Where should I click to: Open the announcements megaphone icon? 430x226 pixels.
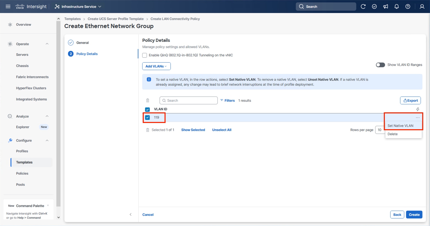[386, 6]
